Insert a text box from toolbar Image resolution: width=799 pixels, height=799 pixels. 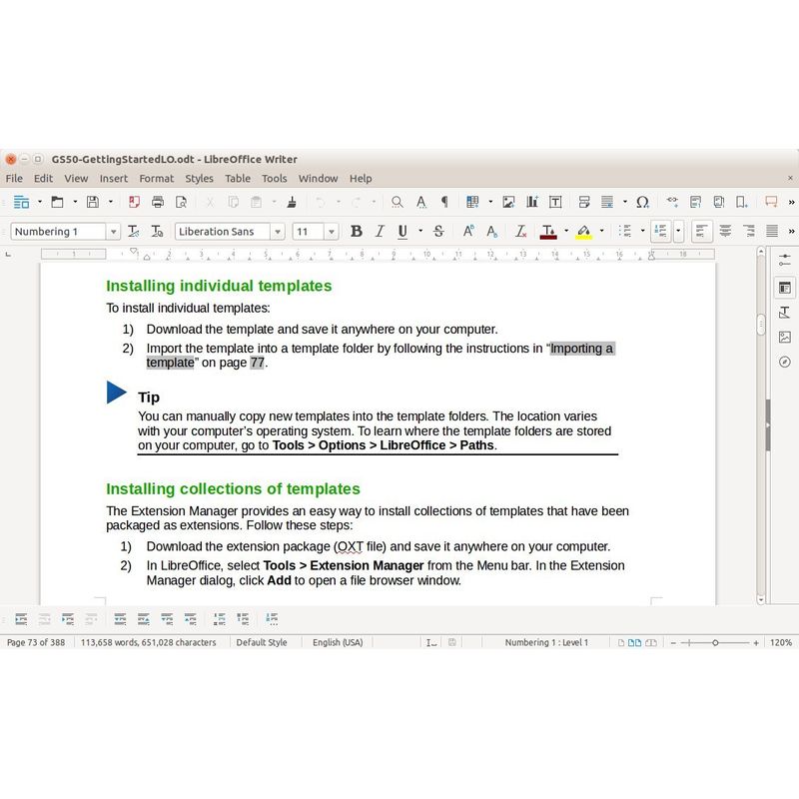point(555,202)
